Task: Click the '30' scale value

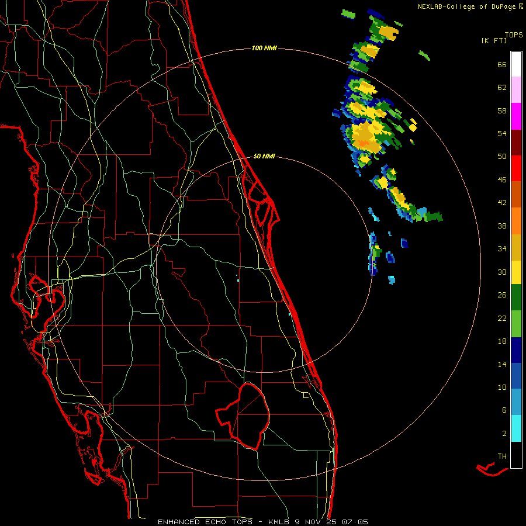Action: 502,272
